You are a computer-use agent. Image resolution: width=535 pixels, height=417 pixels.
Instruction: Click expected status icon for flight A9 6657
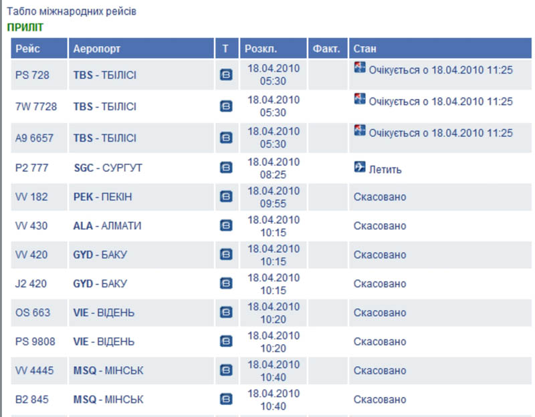point(360,130)
